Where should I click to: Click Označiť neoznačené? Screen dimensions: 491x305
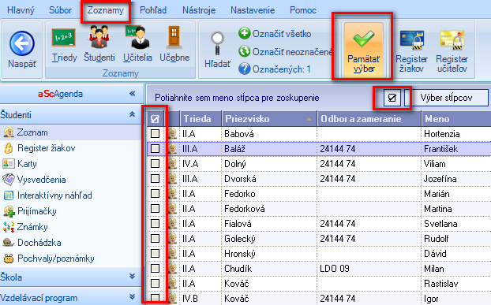(285, 51)
